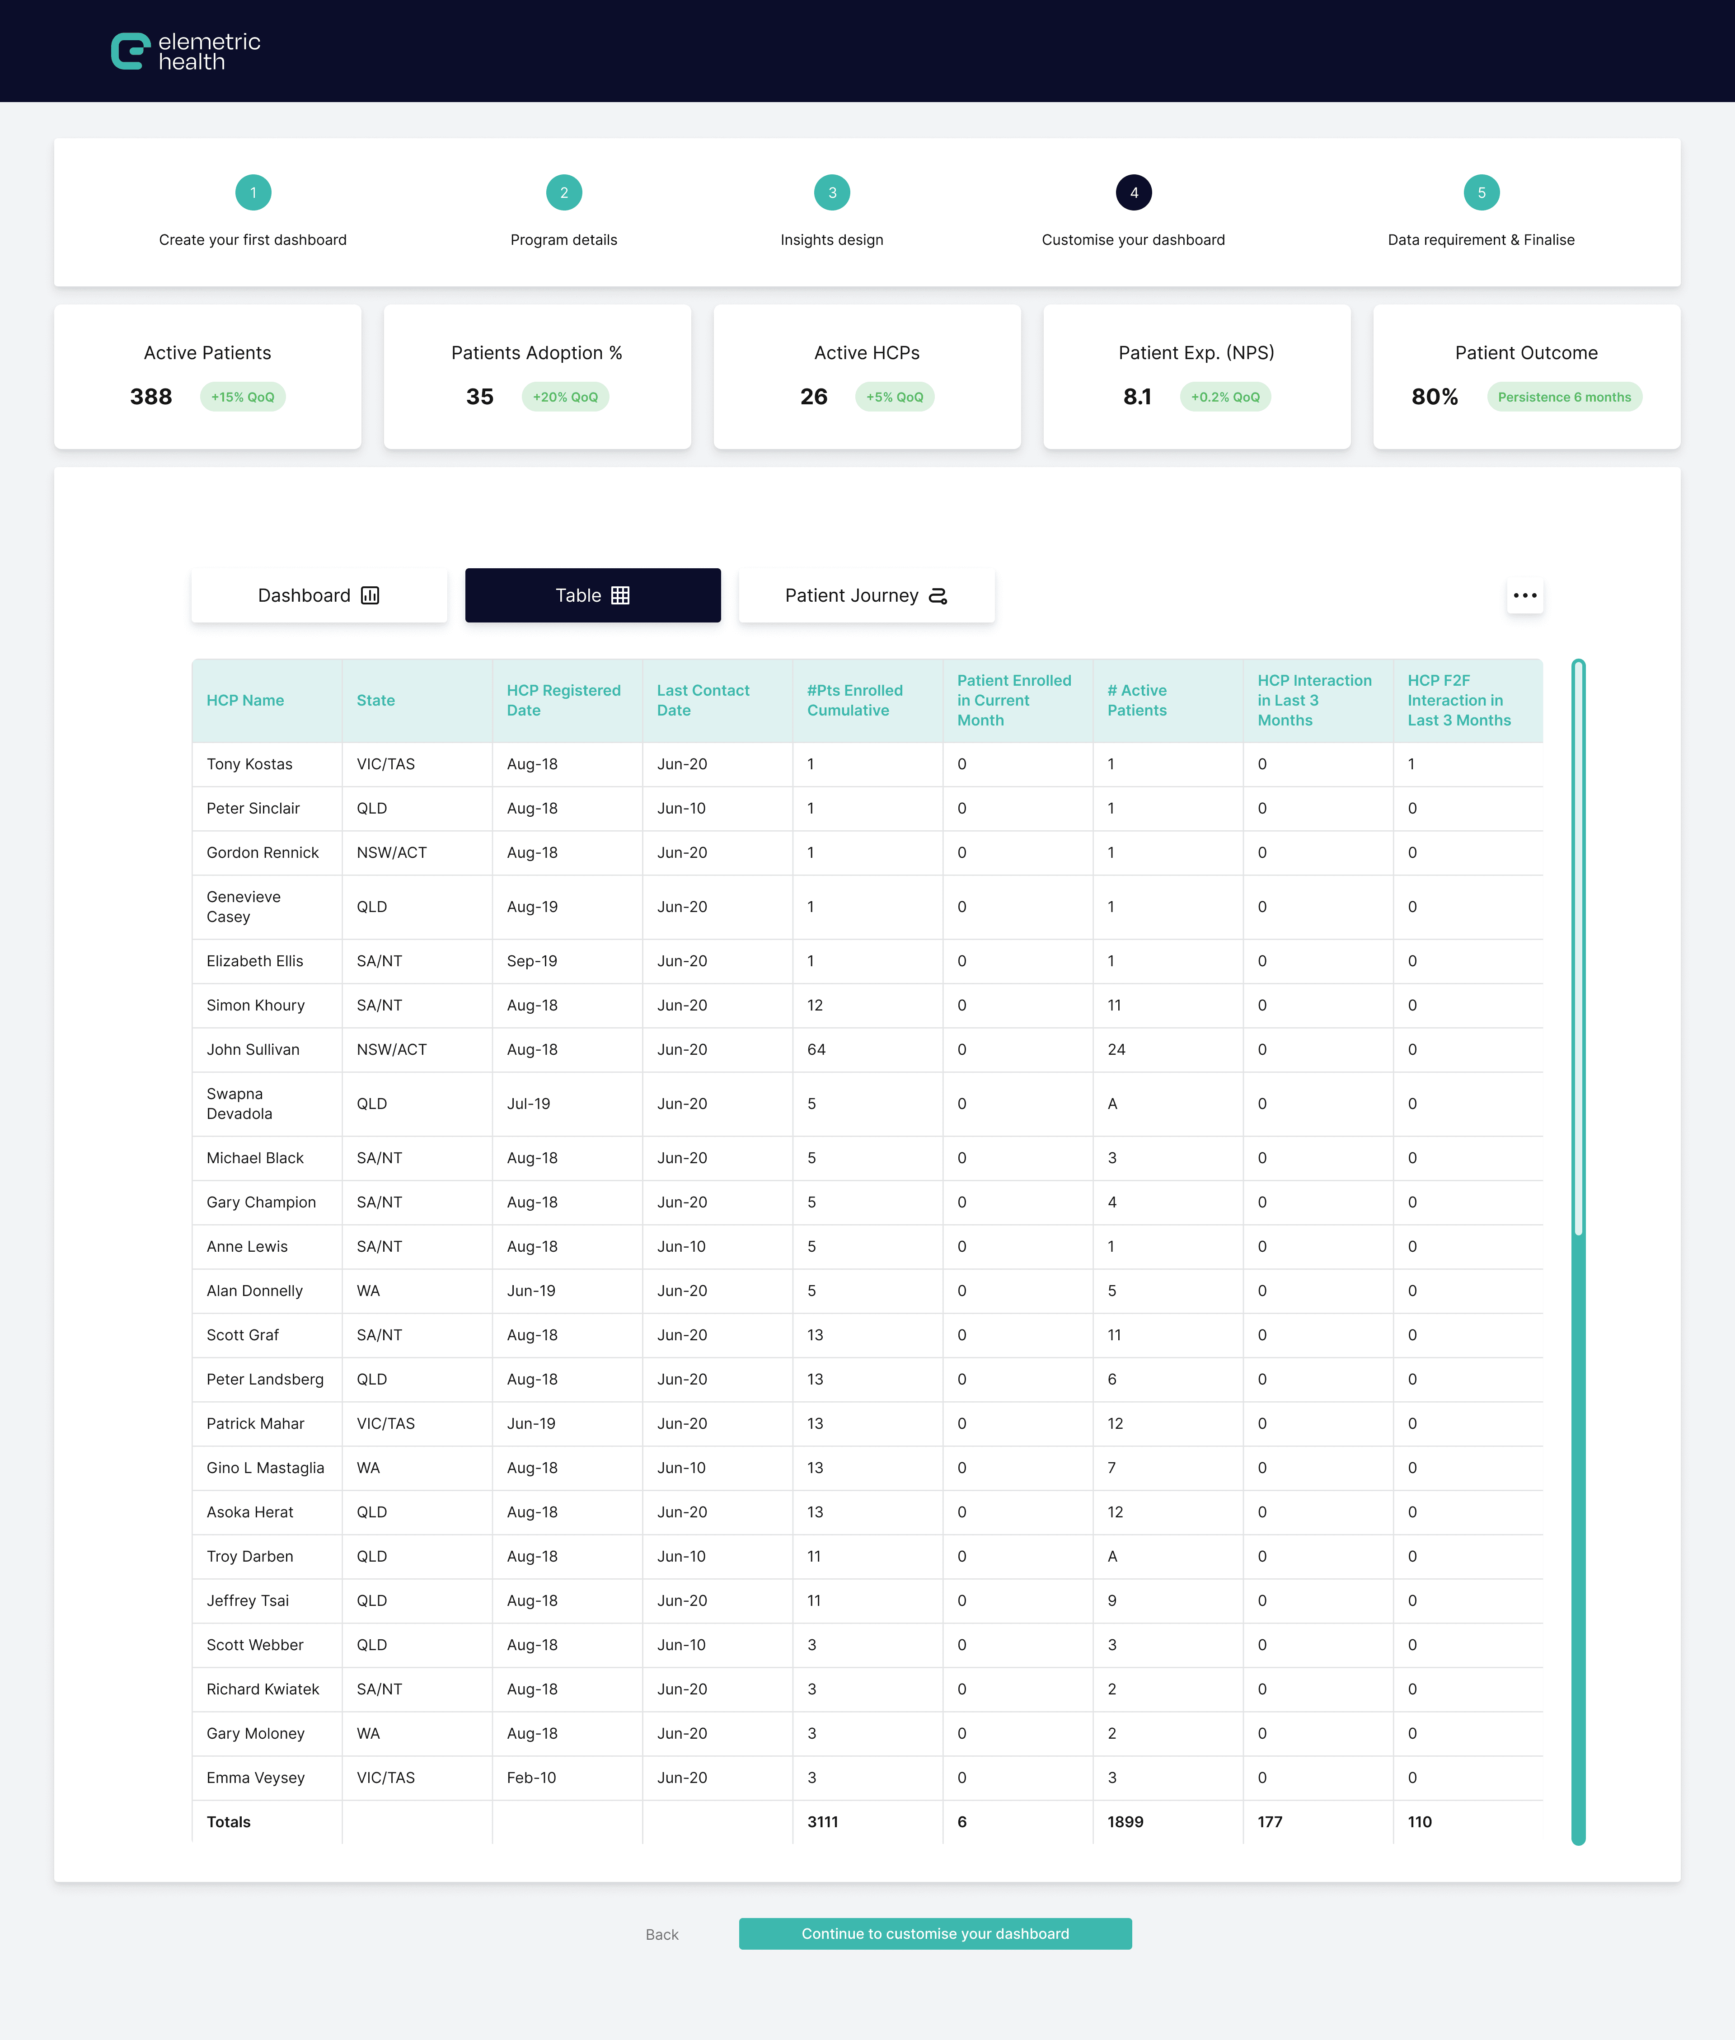This screenshot has width=1735, height=2040.
Task: Click the Elemetric Health logo
Action: [185, 51]
